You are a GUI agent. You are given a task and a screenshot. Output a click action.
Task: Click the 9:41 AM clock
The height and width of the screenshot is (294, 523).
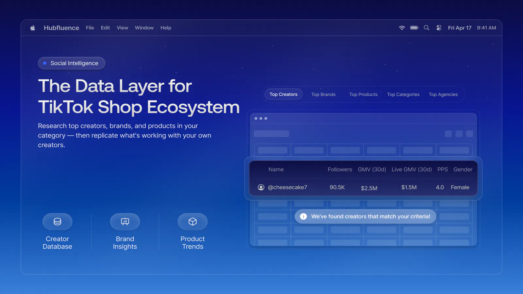[486, 28]
